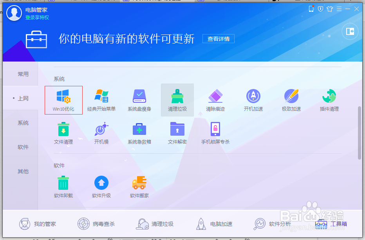Image resolution: width=365 pixels, height=240 pixels.
Task: Launch 系统急救箱 tool
Action: pos(139,133)
